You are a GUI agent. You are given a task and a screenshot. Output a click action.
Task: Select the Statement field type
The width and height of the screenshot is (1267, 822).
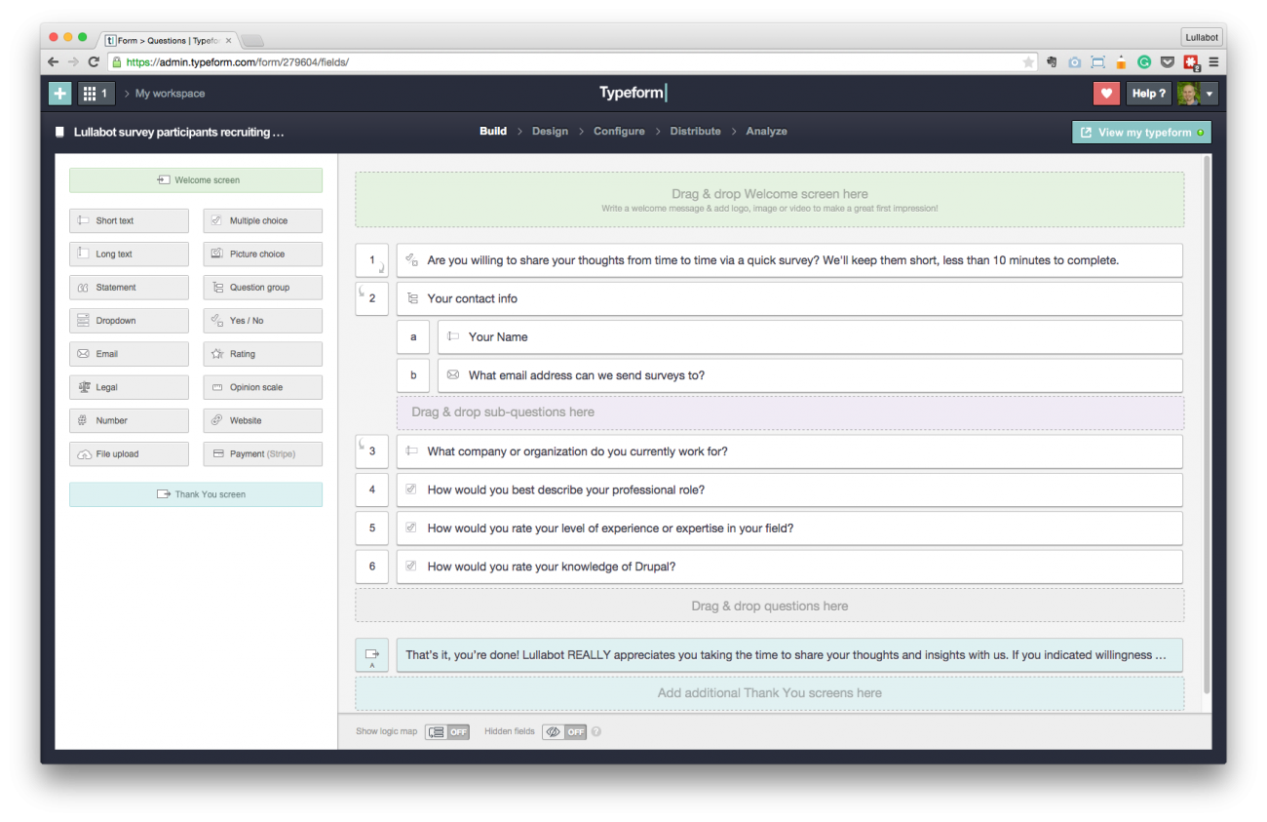tap(129, 288)
